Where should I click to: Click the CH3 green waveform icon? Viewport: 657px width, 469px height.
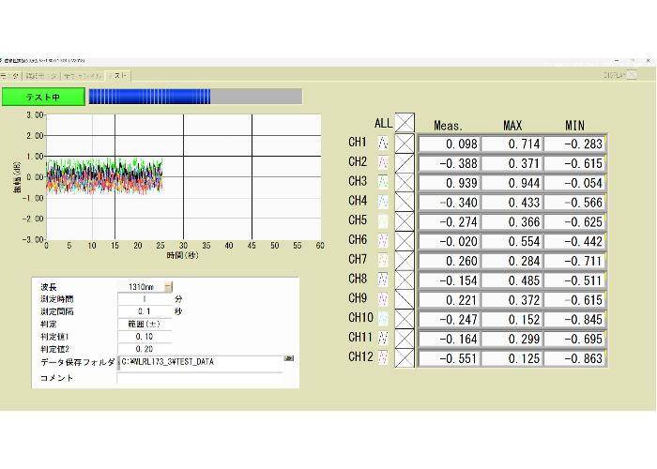[383, 181]
